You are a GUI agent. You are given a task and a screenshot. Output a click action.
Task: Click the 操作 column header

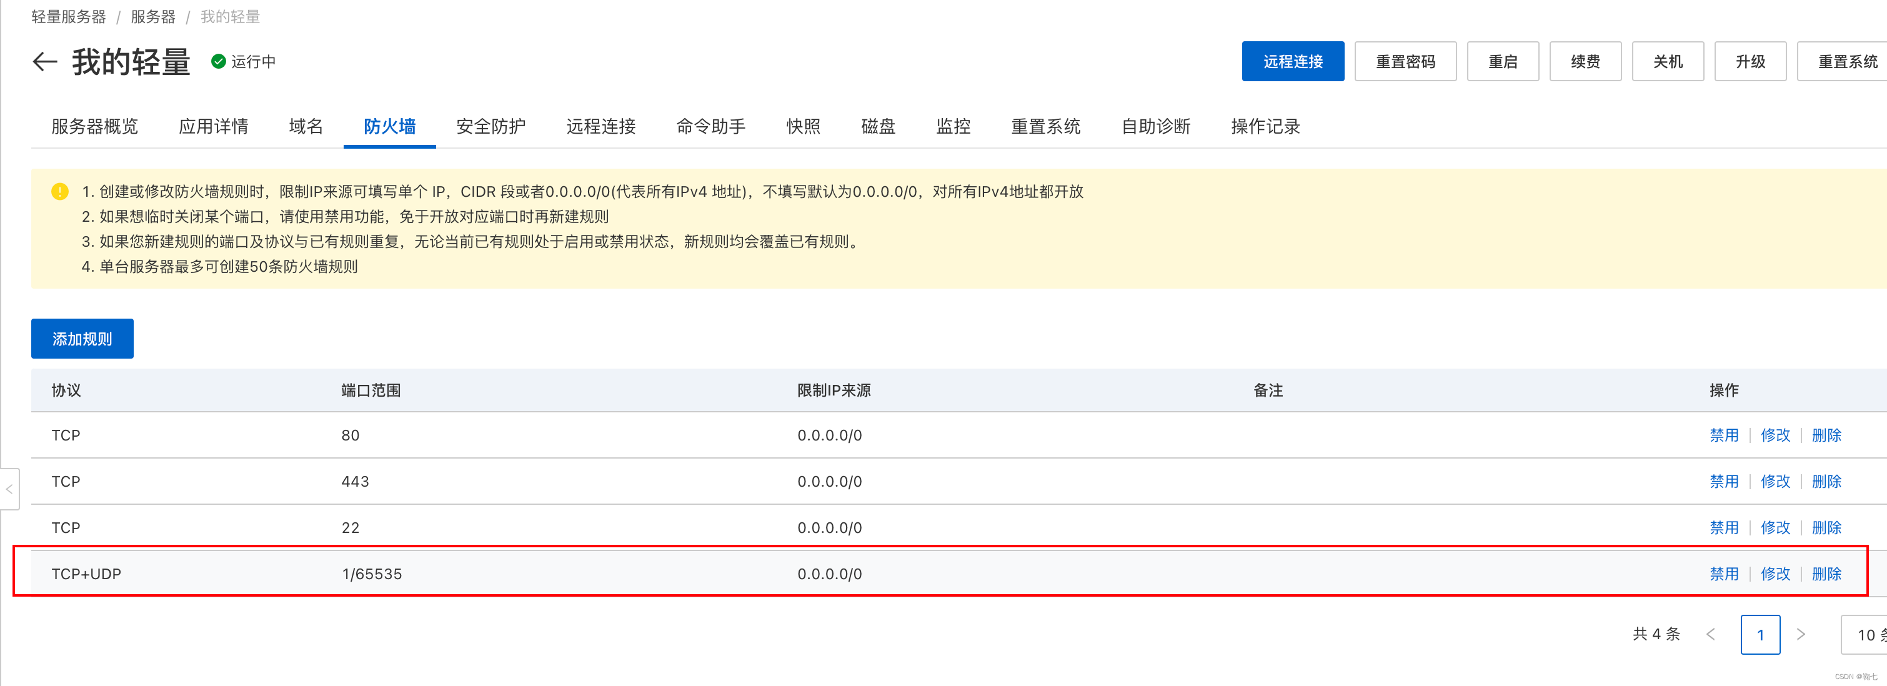(x=1724, y=390)
